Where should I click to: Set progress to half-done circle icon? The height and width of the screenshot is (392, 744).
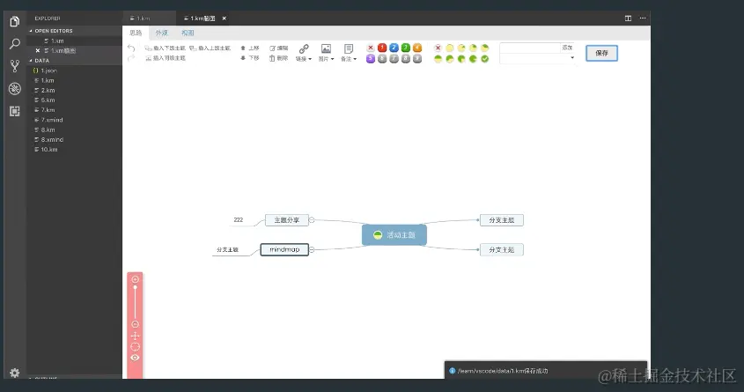pyautogui.click(x=438, y=59)
